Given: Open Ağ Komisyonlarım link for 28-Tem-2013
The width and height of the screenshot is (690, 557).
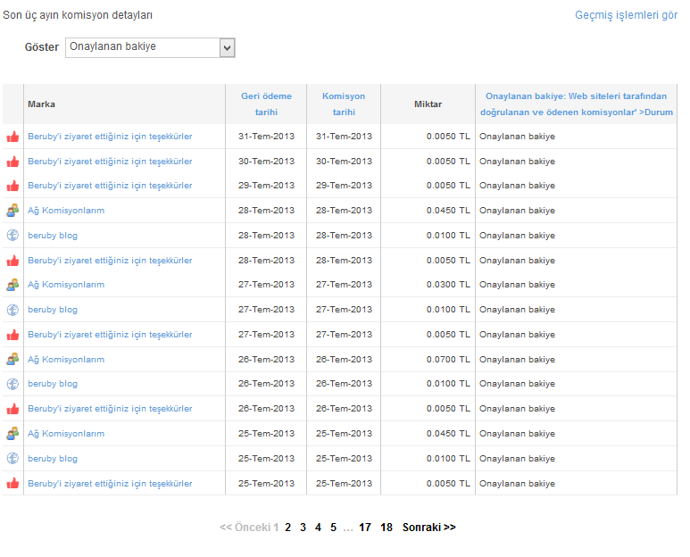Looking at the screenshot, I should pyautogui.click(x=66, y=211).
